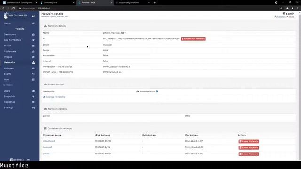The width and height of the screenshot is (301, 169).
Task: Click the portainer.io logo
Action: 16,15
